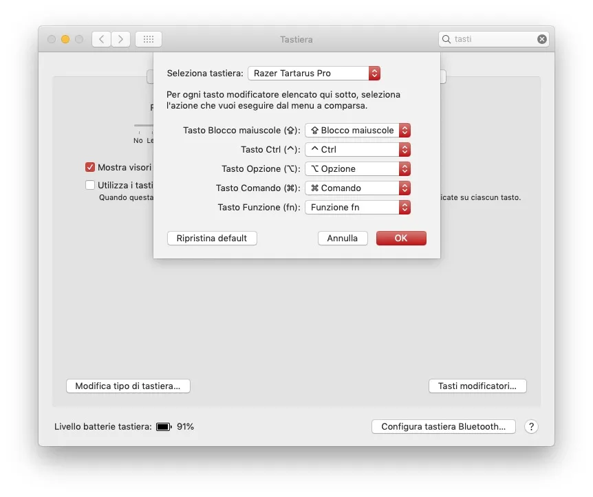Image resolution: width=593 pixels, height=497 pixels.
Task: Click the magnifying glass search icon
Action: coord(446,39)
